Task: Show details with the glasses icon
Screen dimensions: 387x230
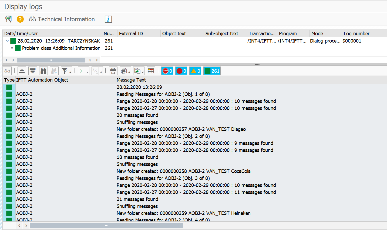Action: (7, 71)
